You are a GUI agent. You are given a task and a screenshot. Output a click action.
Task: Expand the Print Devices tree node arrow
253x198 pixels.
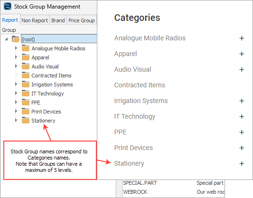(x=16, y=111)
